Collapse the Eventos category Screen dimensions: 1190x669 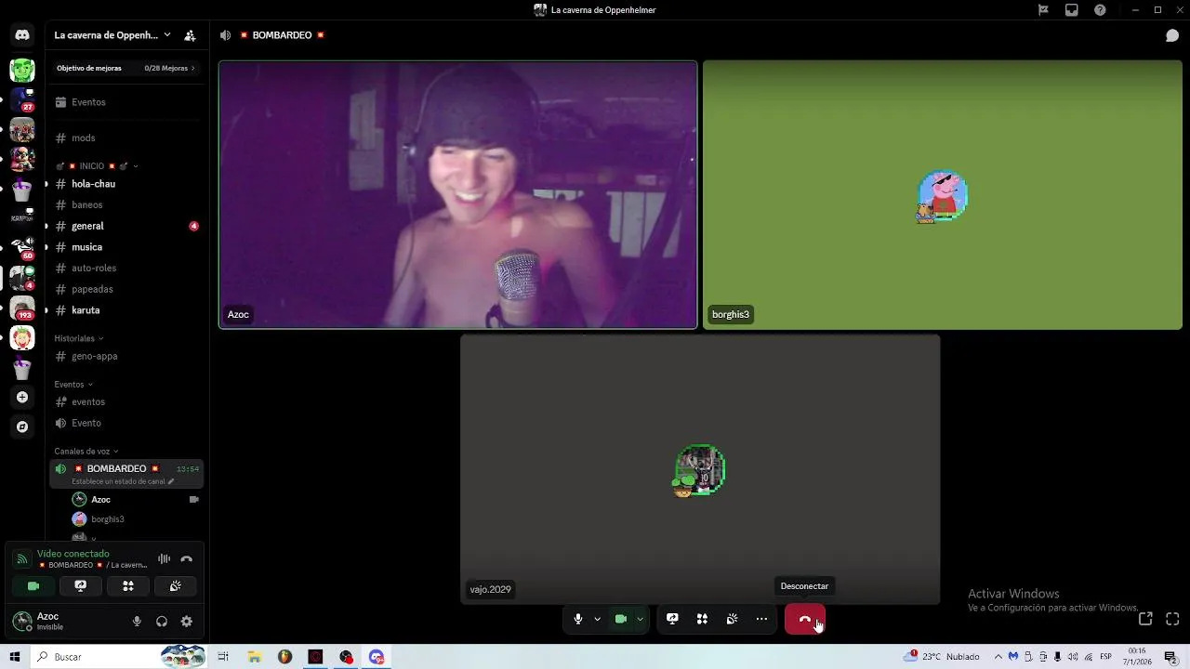(x=73, y=384)
